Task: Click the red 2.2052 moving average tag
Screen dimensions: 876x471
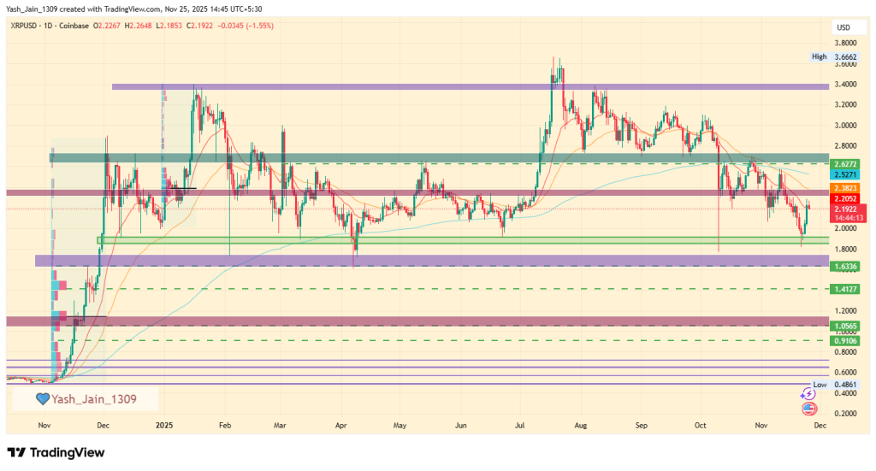Action: point(846,197)
